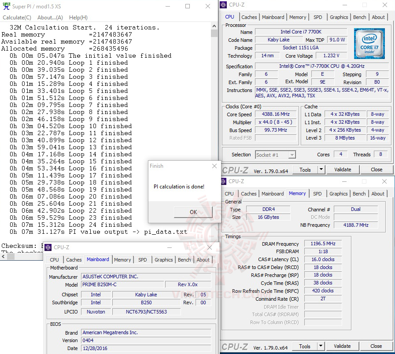Screen dimensions: 395x354
Task: Click the Row Refresh Cycle Time value 420 clocks
Action: [323, 291]
